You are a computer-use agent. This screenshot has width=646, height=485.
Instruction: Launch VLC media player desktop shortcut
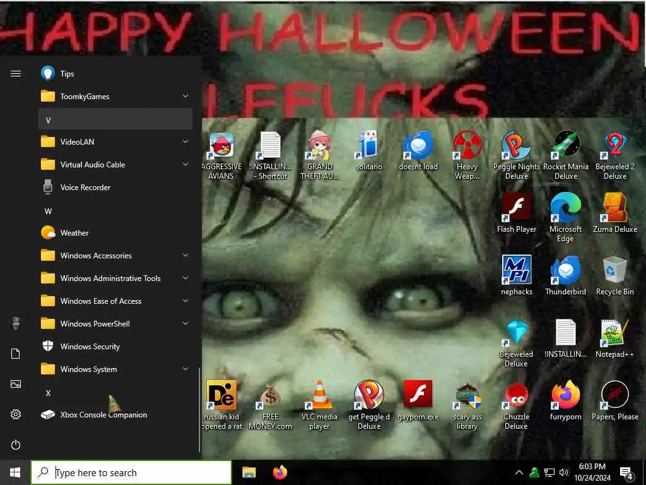coord(320,405)
